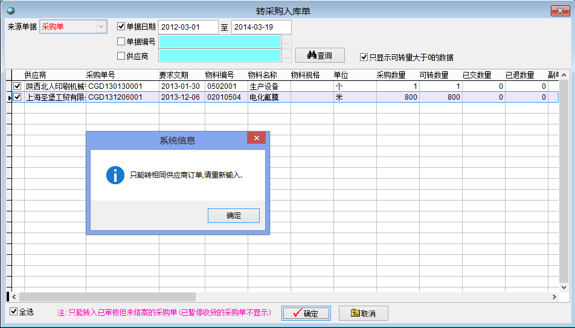
Task: Click the 采购单号 column header
Action: point(100,75)
